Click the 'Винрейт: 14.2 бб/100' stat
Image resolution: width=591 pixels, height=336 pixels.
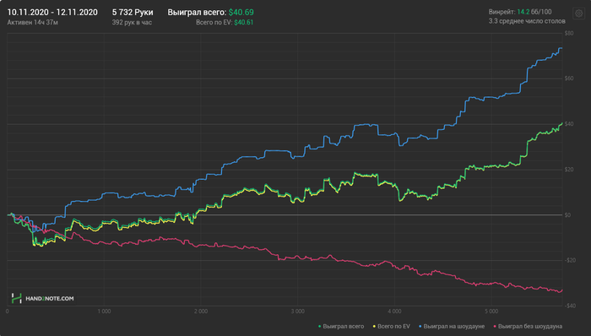[520, 12]
